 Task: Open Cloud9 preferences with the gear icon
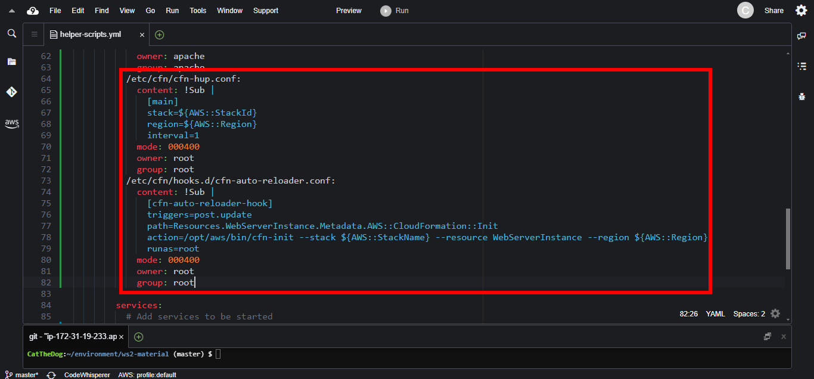[801, 10]
